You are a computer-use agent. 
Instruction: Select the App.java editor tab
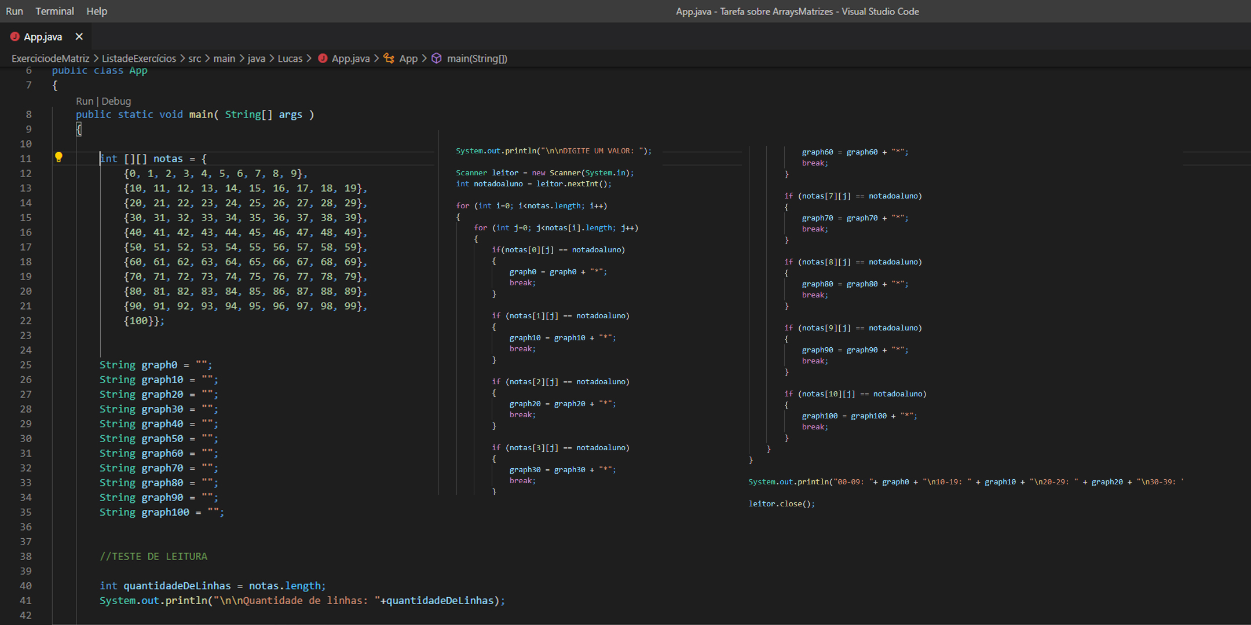click(x=42, y=36)
